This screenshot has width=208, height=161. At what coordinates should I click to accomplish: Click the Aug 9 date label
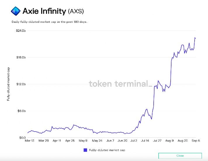170,141
